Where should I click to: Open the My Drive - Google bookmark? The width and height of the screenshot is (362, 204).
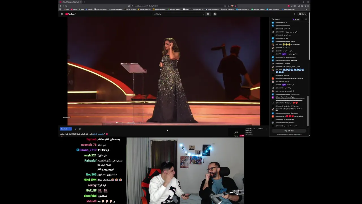[174, 9]
